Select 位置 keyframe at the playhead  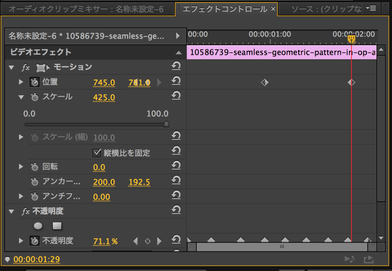click(x=351, y=82)
